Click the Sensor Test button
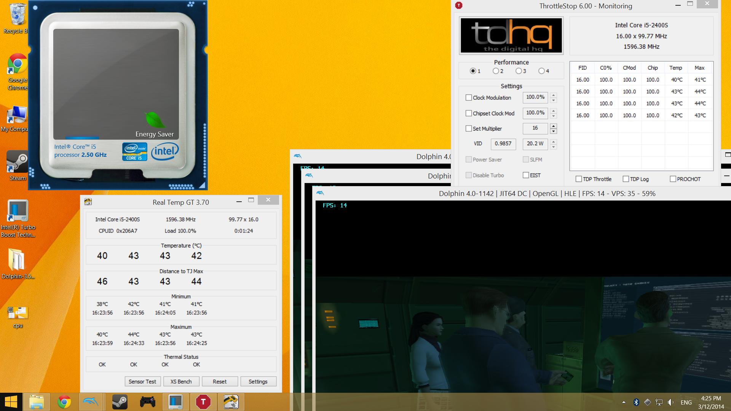 pyautogui.click(x=142, y=381)
